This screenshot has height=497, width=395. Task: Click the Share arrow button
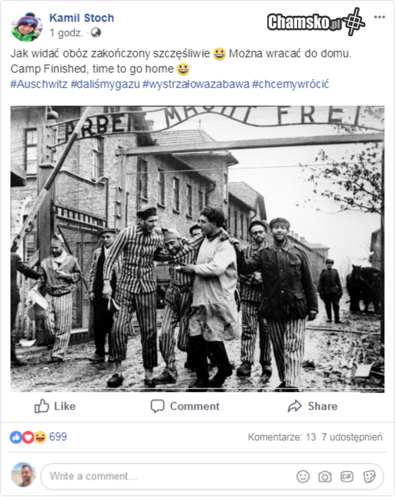(x=313, y=406)
